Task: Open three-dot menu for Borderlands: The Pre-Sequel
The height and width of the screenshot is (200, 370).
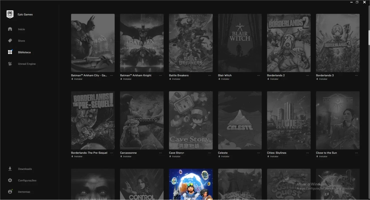Action: pos(112,153)
